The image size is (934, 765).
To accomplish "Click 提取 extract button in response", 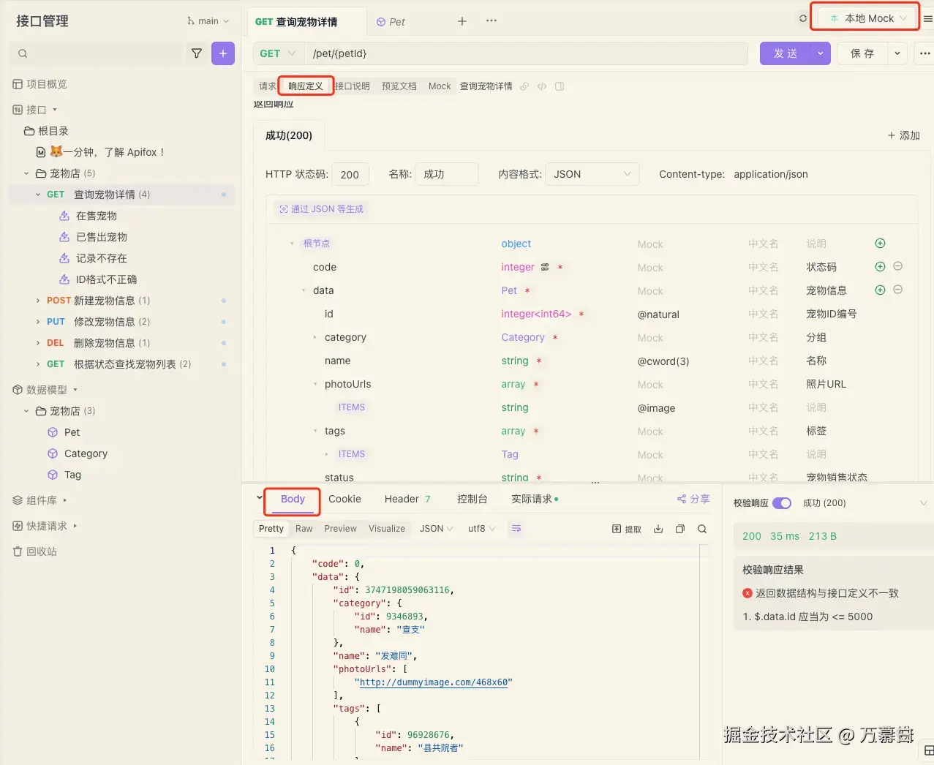I will (x=627, y=529).
